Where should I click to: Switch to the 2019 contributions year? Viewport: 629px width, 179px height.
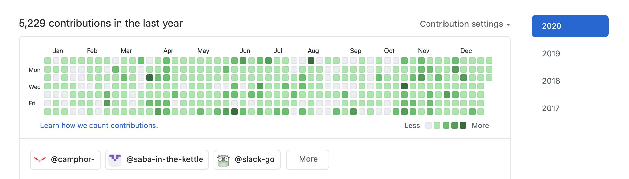click(551, 54)
